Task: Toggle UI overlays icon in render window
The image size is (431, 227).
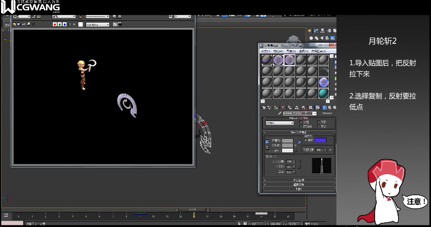Action: pyautogui.click(x=115, y=24)
